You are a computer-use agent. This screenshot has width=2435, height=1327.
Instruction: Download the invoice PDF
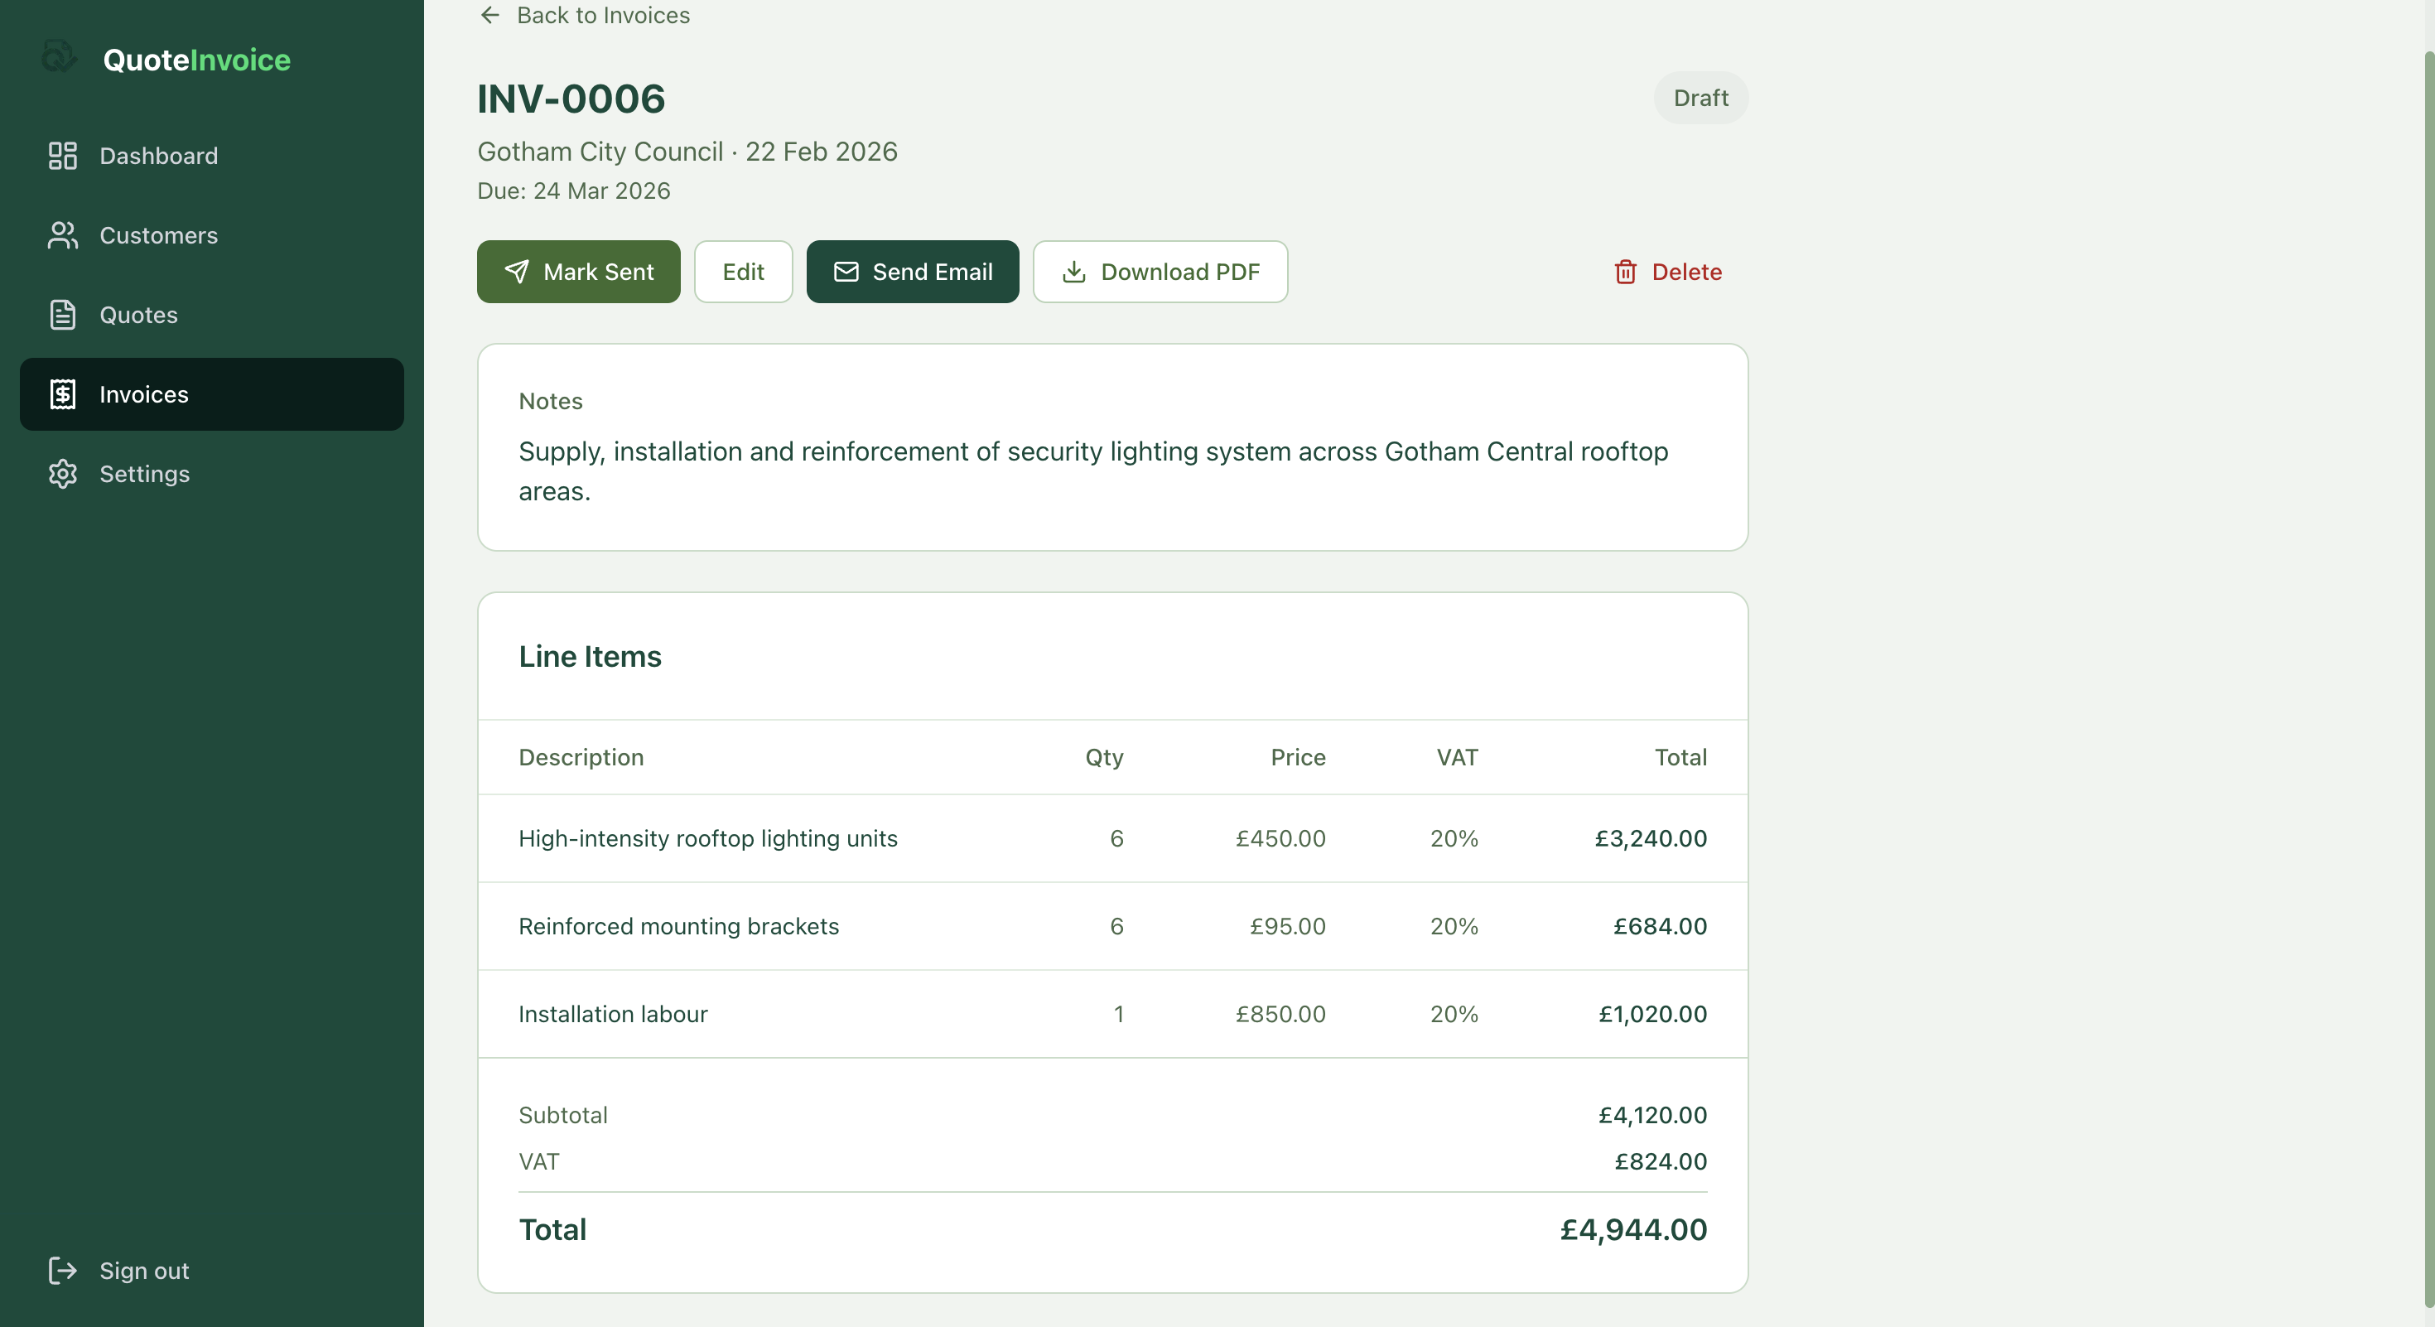click(x=1160, y=271)
